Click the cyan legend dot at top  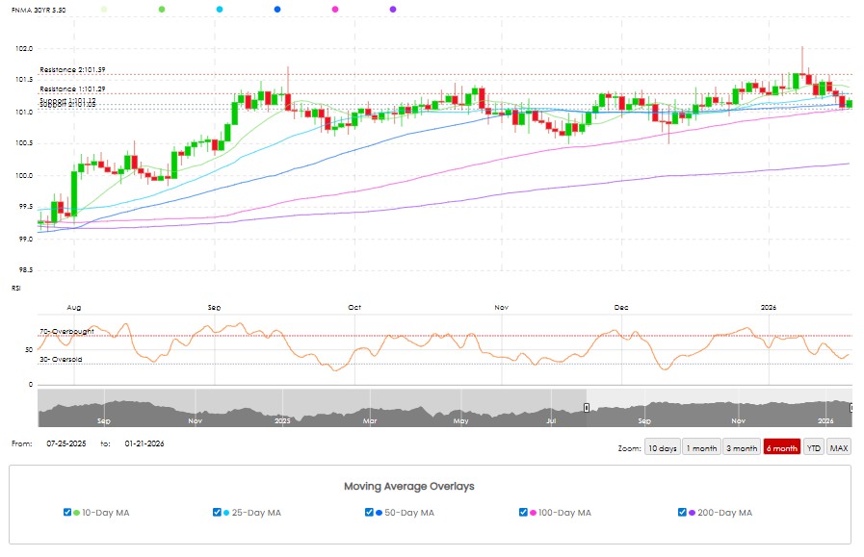(x=220, y=9)
